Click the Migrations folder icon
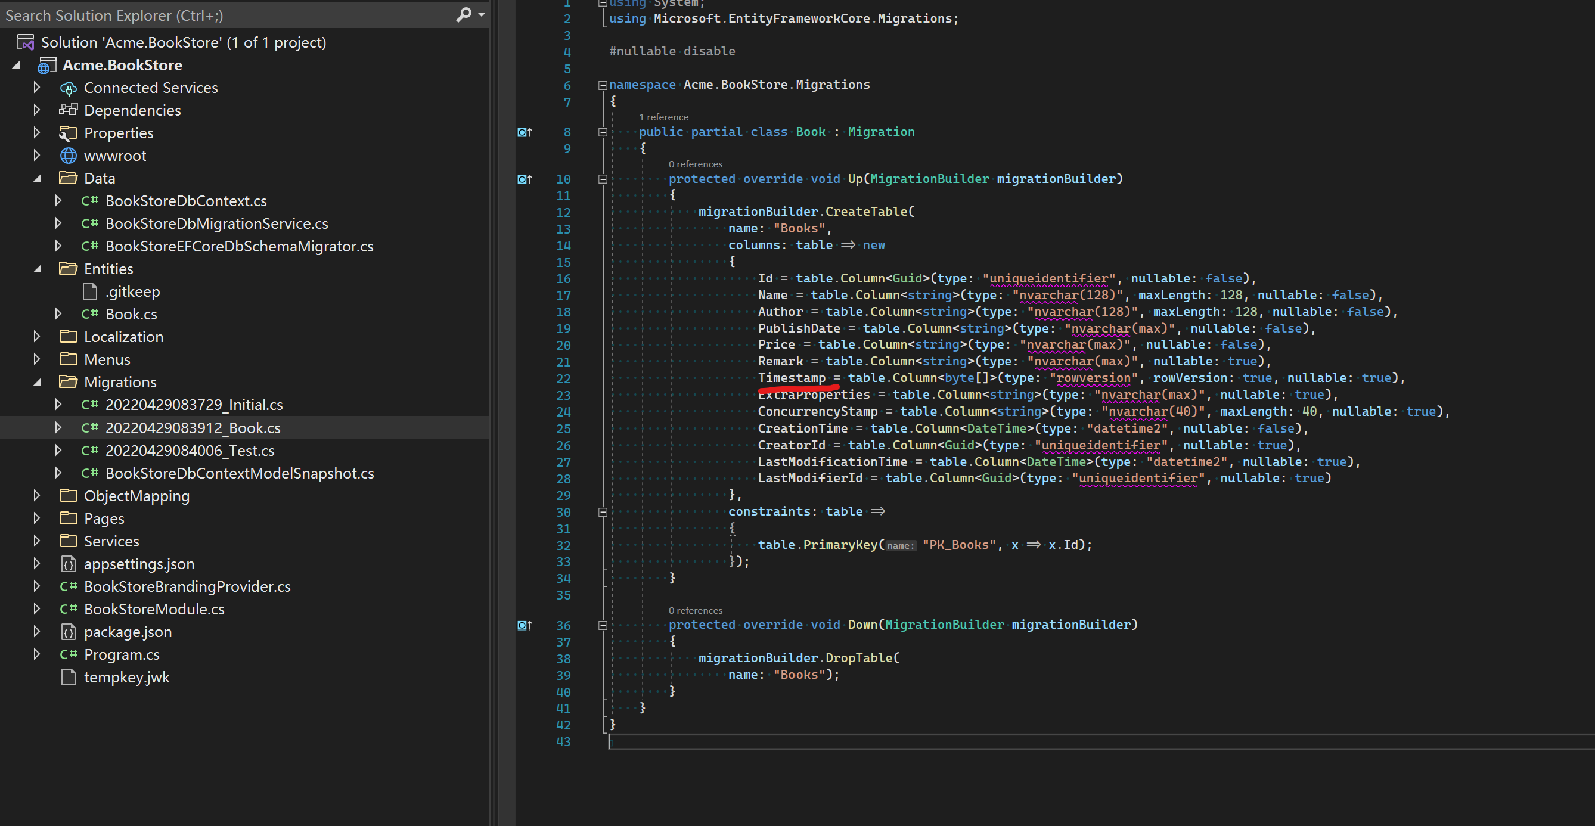The image size is (1595, 826). click(x=69, y=382)
